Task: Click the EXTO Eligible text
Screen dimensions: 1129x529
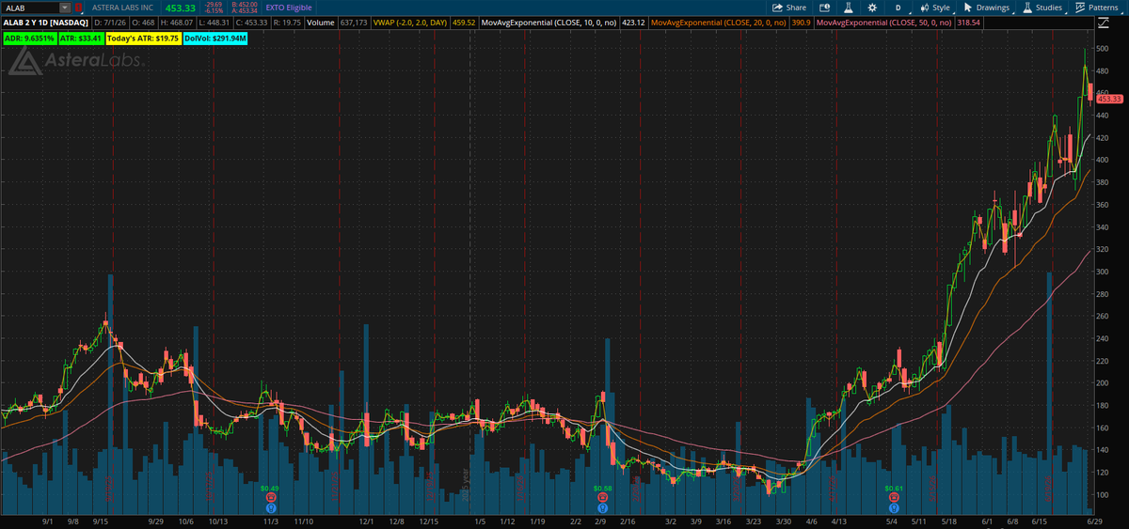Action: click(288, 7)
